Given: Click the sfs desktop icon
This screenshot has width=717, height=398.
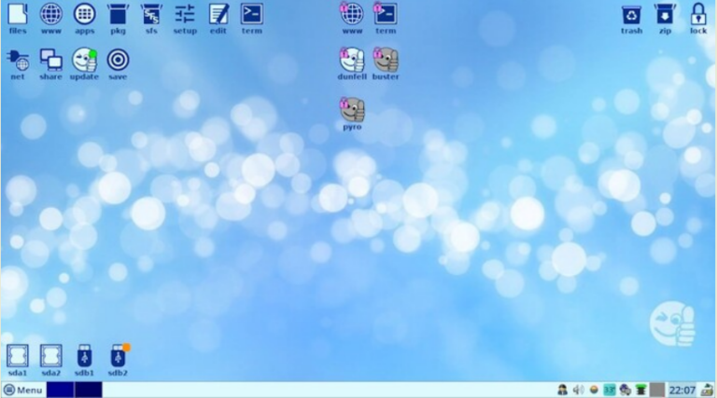Looking at the screenshot, I should [x=151, y=15].
